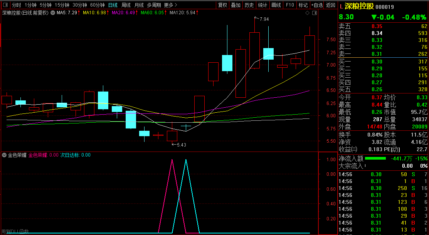
Task: Click the 卖五 ask price 8.35
Action: [x=376, y=27]
